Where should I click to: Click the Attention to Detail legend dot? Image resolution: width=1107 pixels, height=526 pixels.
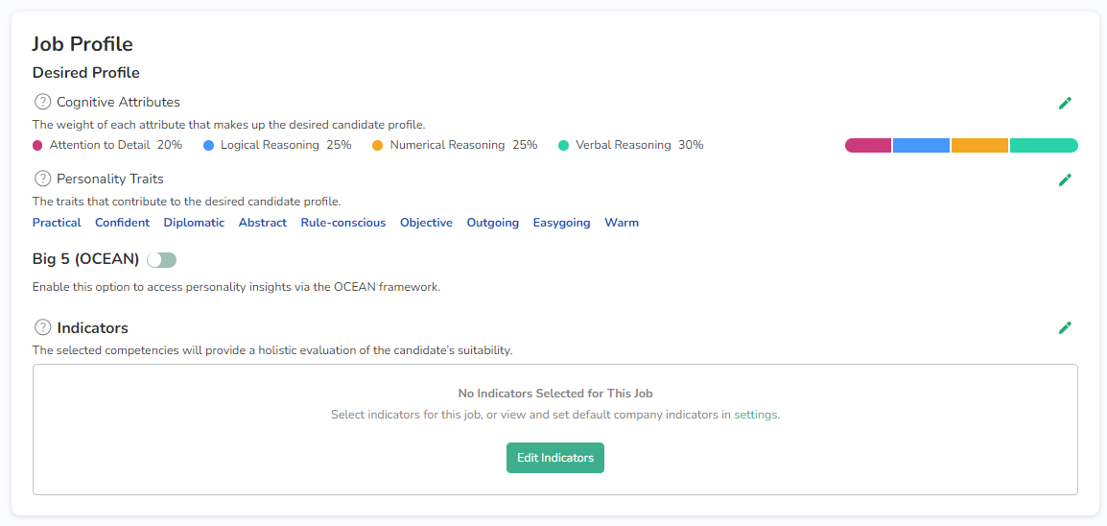tap(37, 146)
